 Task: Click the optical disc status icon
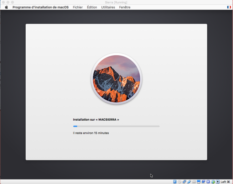point(179,182)
